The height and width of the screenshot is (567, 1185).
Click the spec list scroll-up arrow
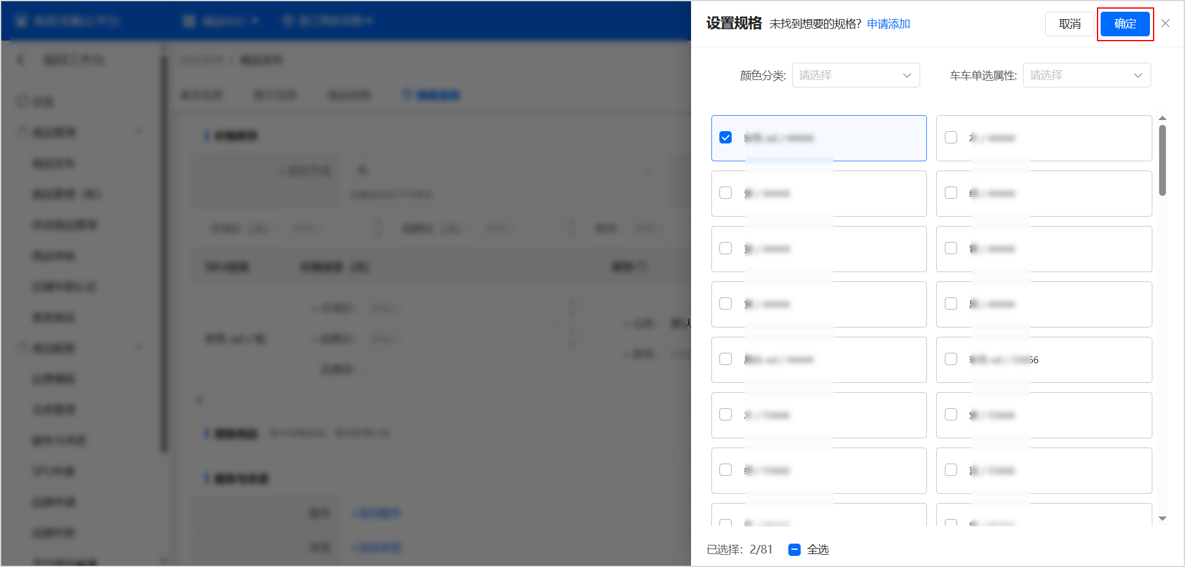click(1162, 118)
